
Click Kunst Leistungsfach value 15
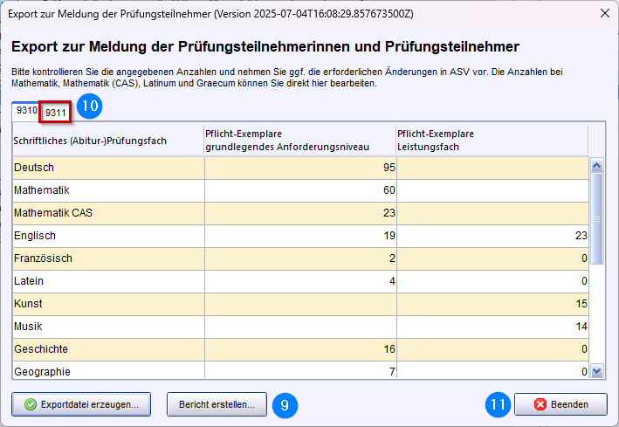[x=493, y=304]
